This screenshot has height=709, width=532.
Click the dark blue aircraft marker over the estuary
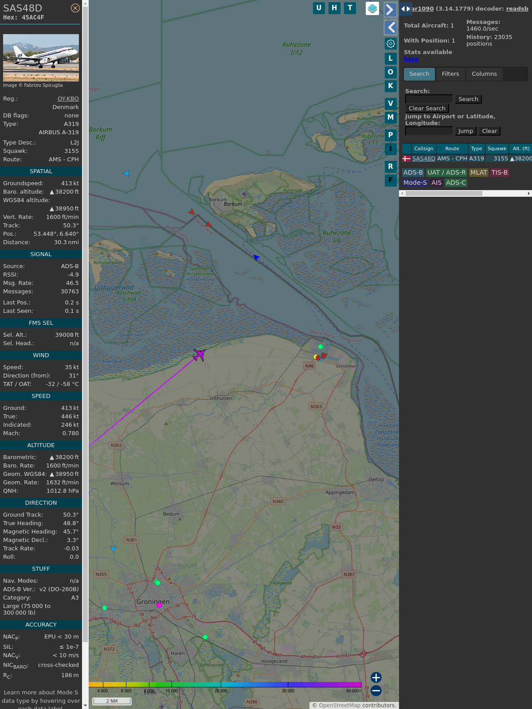pos(256,257)
